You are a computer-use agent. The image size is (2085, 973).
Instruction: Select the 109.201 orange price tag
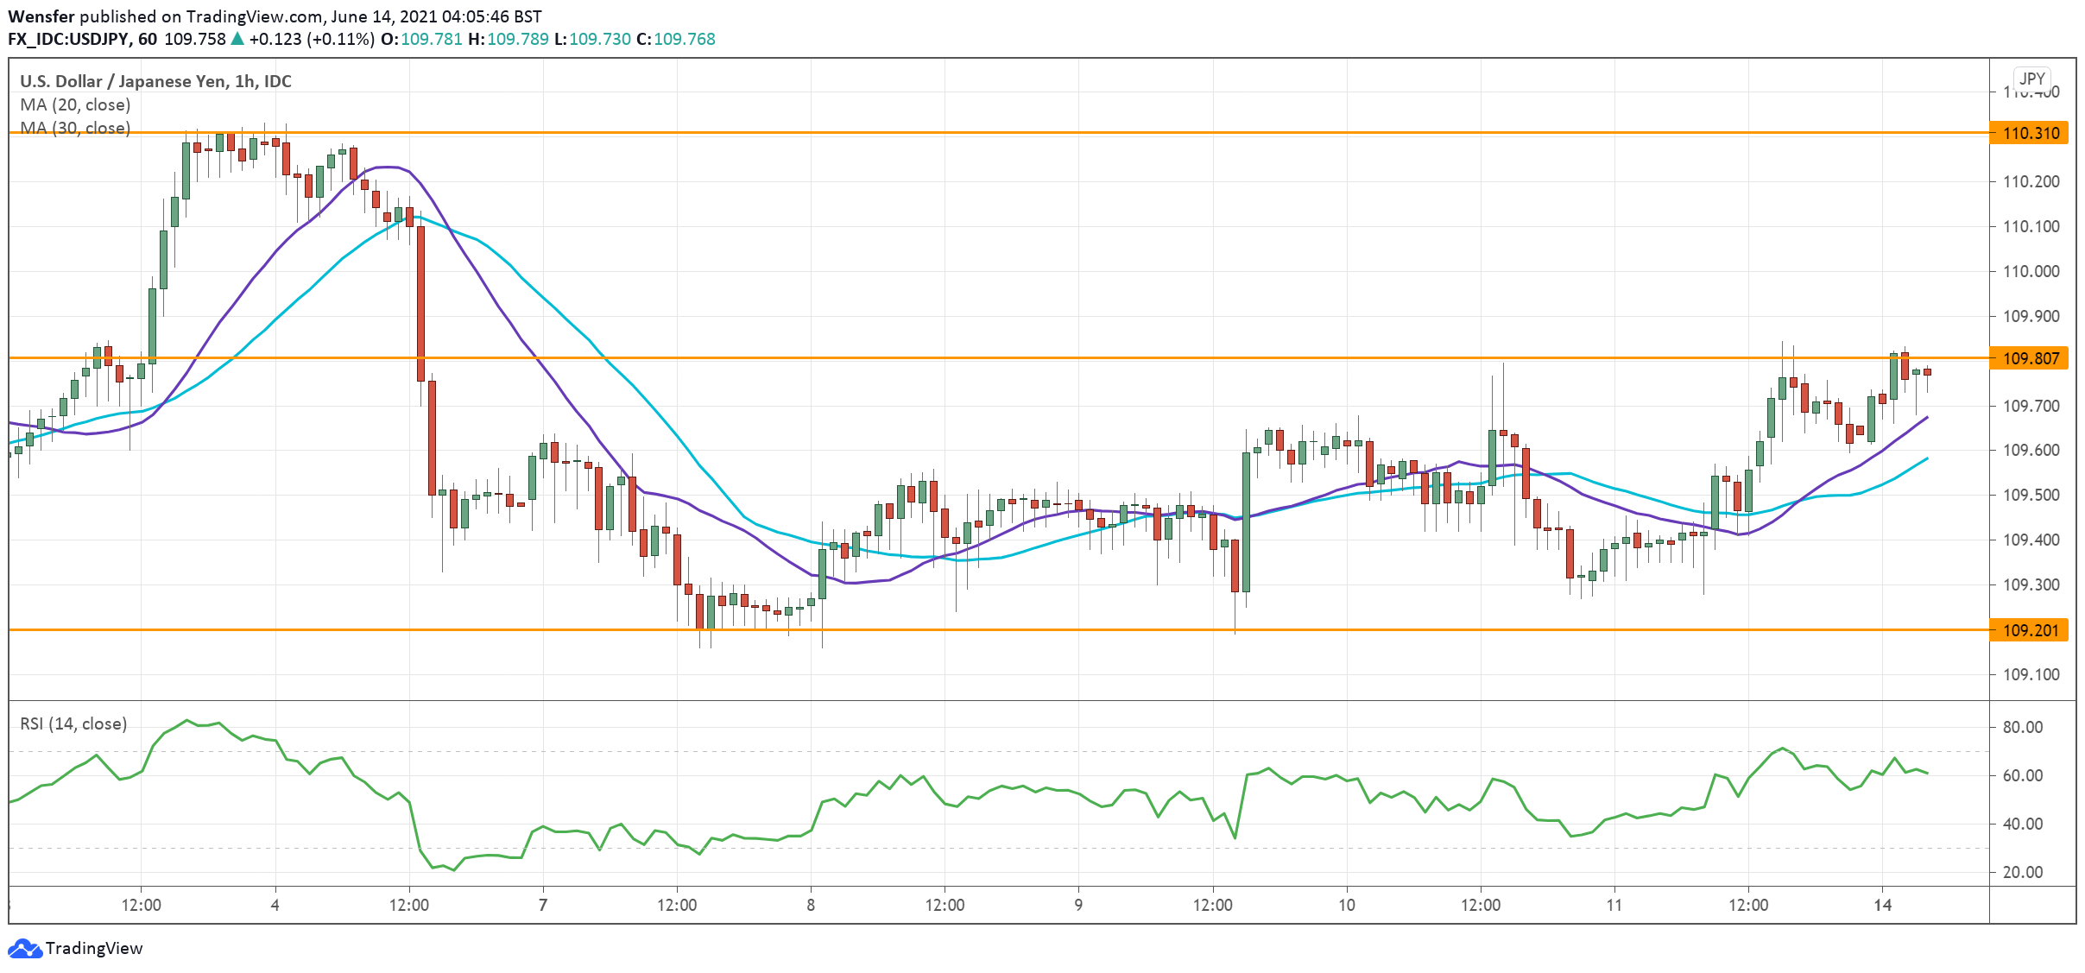pyautogui.click(x=2030, y=630)
